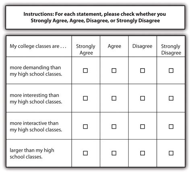Check Strongly Disagree for more demanding classes
The width and height of the screenshot is (191, 173).
pyautogui.click(x=171, y=71)
